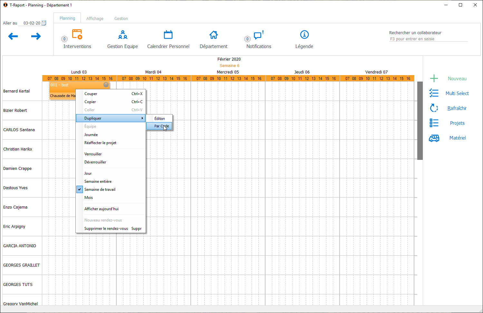Image resolution: width=483 pixels, height=313 pixels.
Task: Open the Notifications speech bubble icon
Action: 258,34
